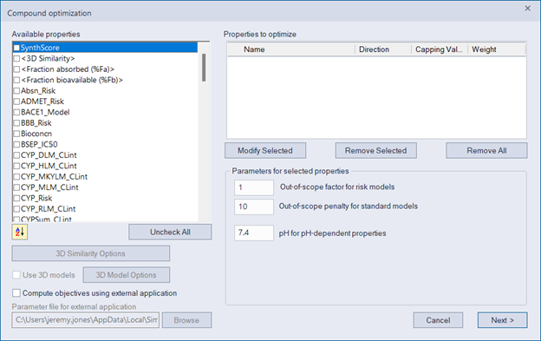
Task: Click the Available properties list scrollbar thumb
Action: [x=204, y=68]
